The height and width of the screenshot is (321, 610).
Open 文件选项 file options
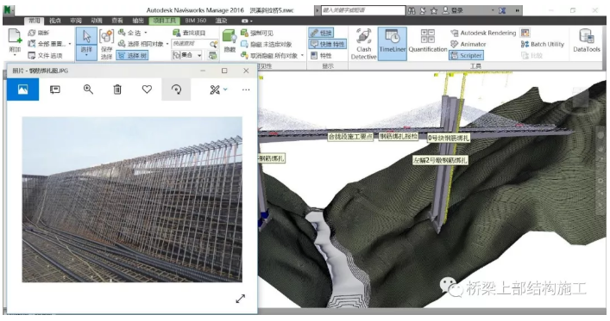45,55
